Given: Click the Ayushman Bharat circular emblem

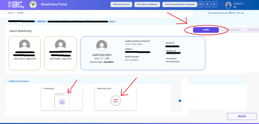Looking at the screenshot, I should tap(33, 4).
